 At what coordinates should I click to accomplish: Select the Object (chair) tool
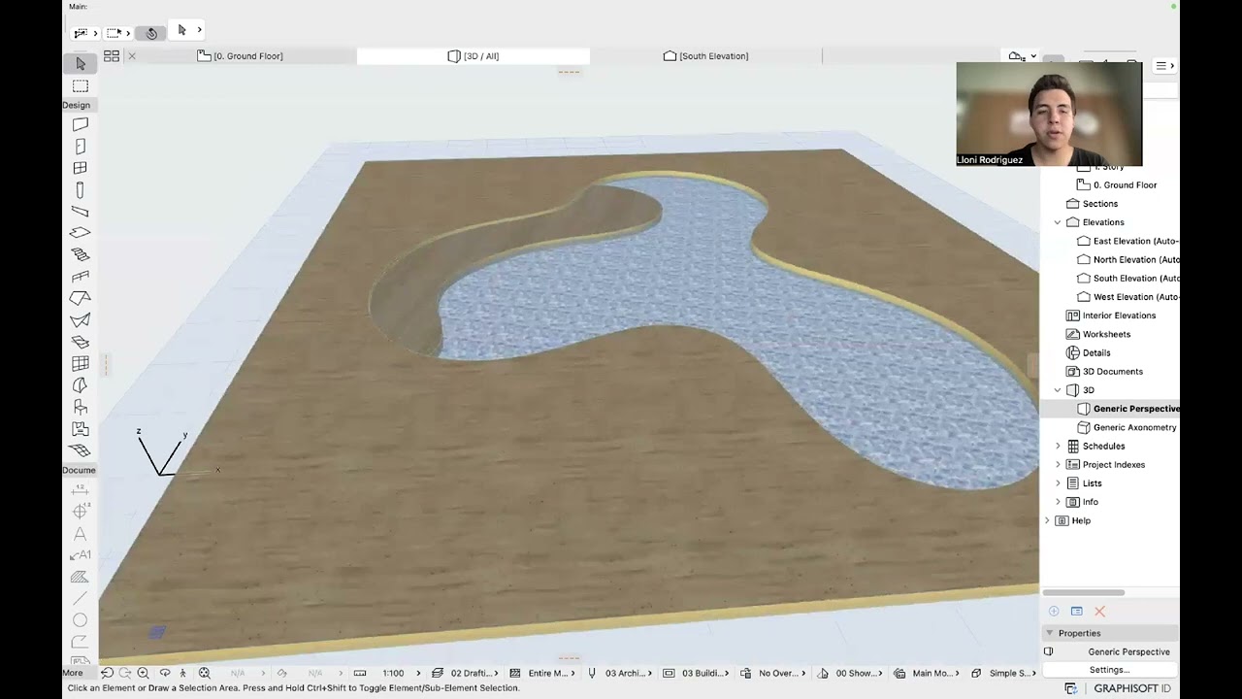(x=81, y=407)
